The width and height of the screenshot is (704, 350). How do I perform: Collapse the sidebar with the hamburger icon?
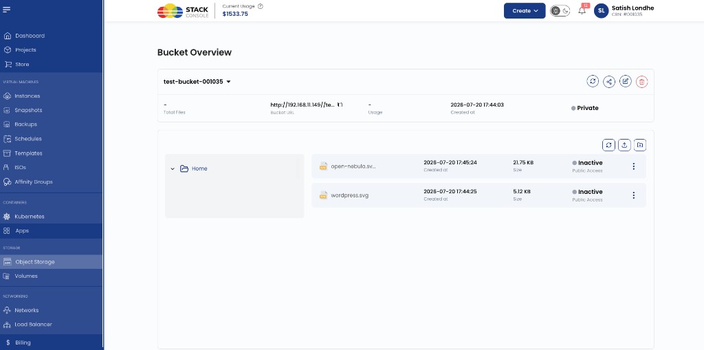coord(7,10)
